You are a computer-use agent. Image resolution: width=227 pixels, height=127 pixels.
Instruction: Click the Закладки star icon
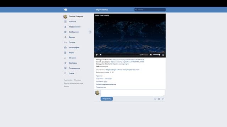click(x=65, y=63)
